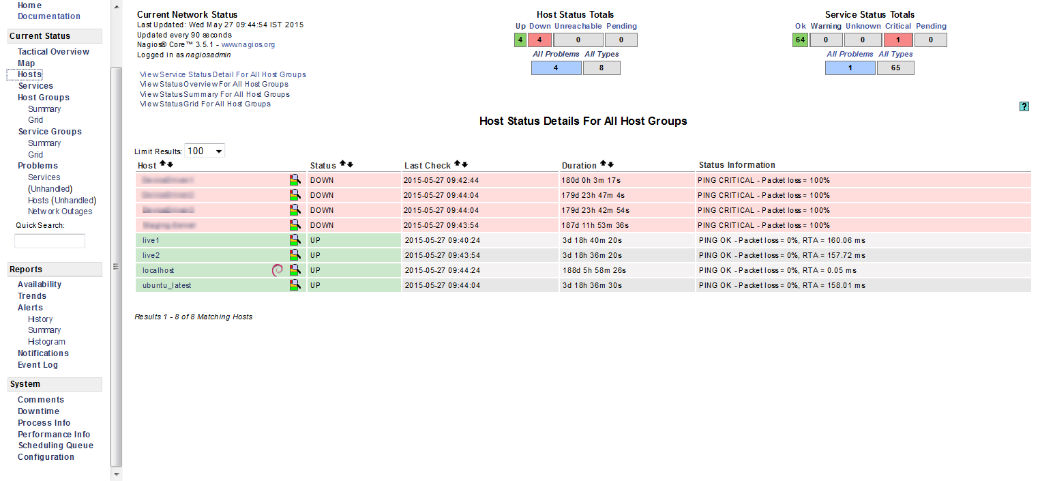This screenshot has width=1040, height=481.
Task: Click the Debian logo beside localhost
Action: [278, 270]
